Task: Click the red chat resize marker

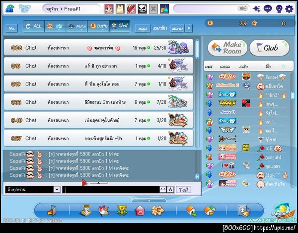Action: point(84,183)
